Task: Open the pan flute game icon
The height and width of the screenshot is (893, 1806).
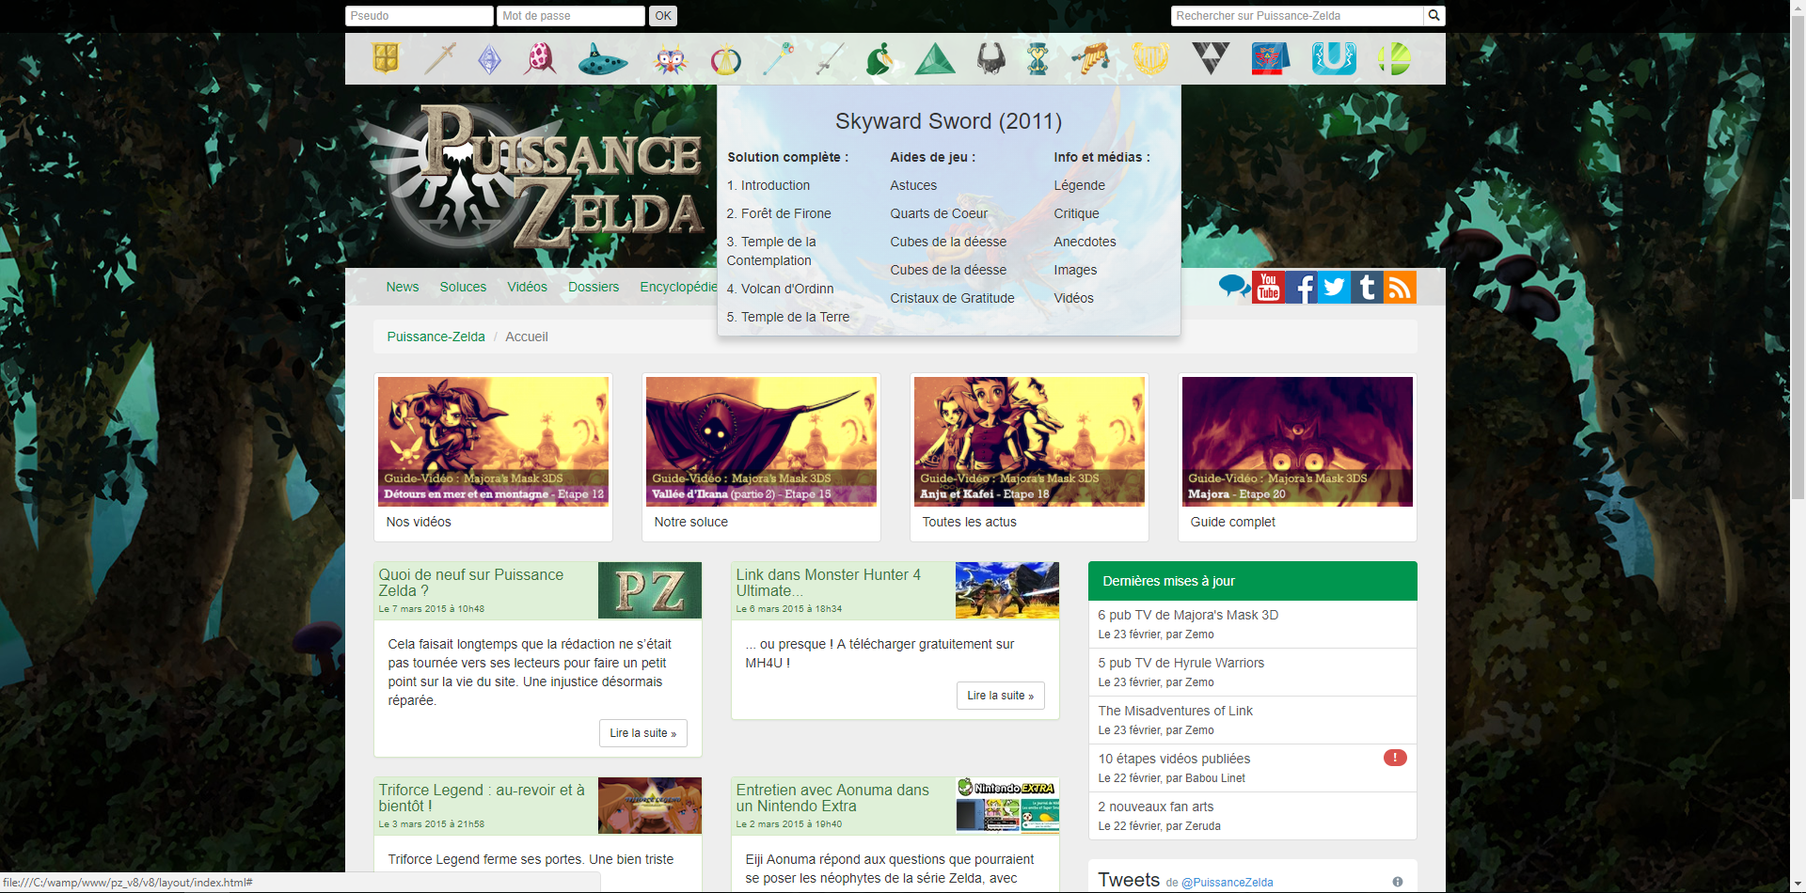Action: pyautogui.click(x=1091, y=59)
